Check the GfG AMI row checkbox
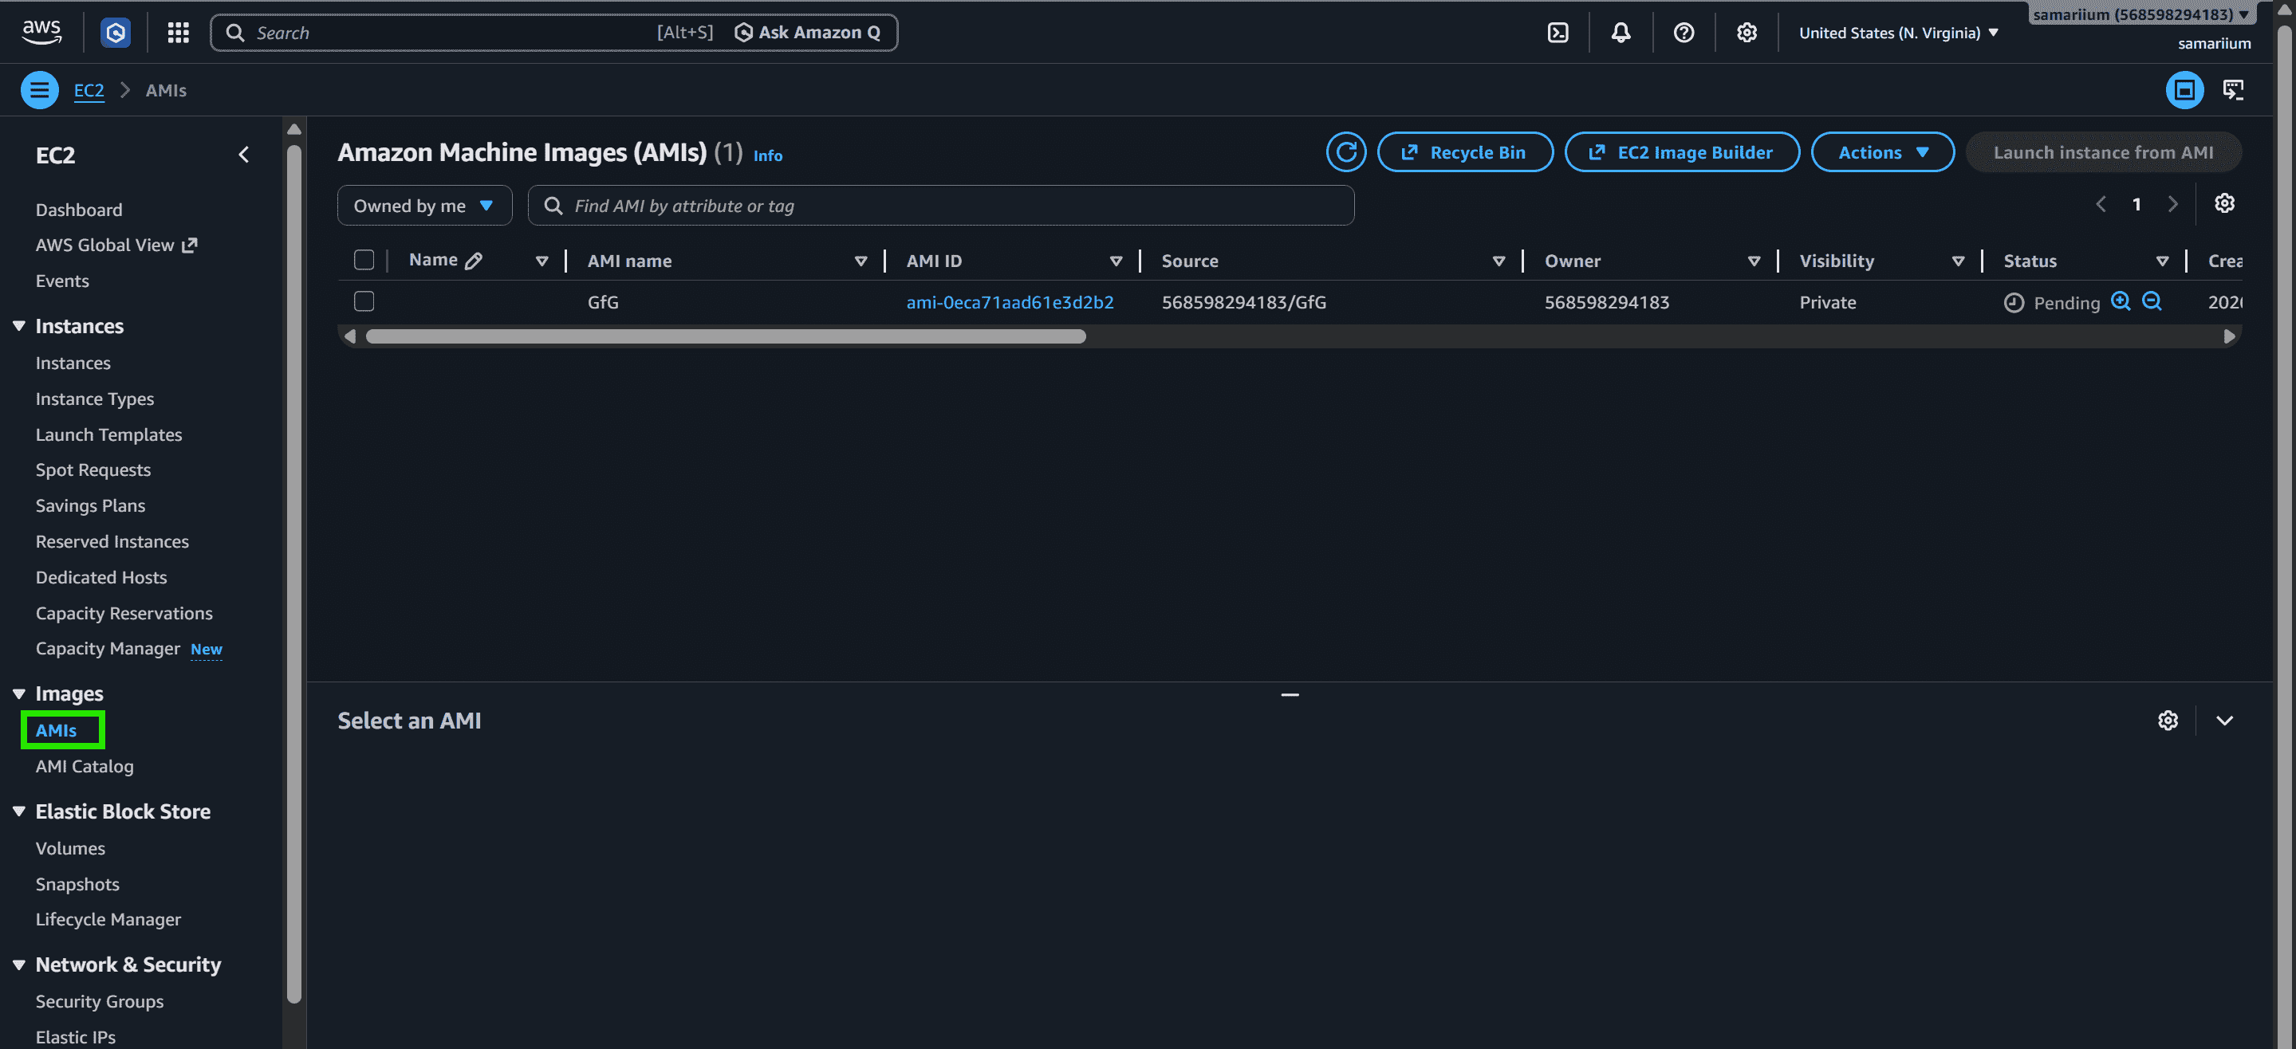Image resolution: width=2296 pixels, height=1049 pixels. 364,301
